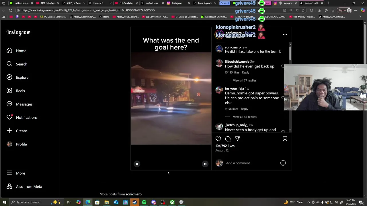Reply to im_your_faja's comment
The width and height of the screenshot is (367, 206).
coord(244,109)
